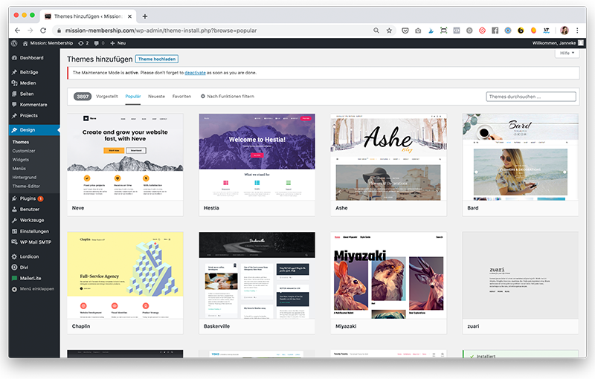Viewport: 595px width, 379px height.
Task: Open Einstellungen in sidebar
Action: (34, 231)
